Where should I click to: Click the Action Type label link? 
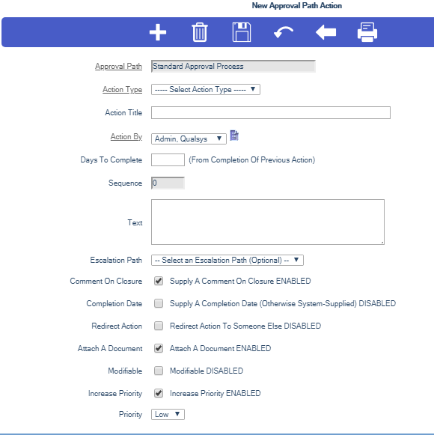pos(122,89)
